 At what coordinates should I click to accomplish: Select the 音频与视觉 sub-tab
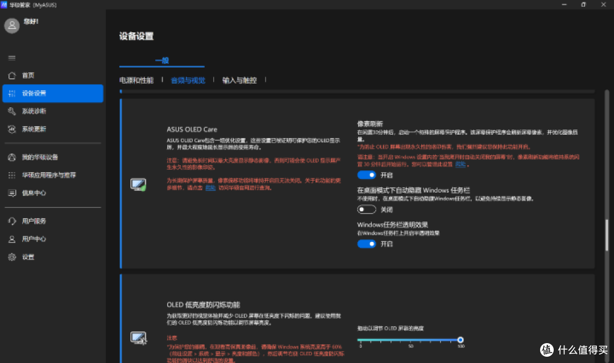tap(188, 80)
